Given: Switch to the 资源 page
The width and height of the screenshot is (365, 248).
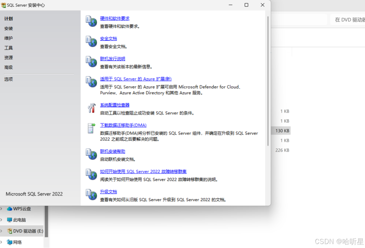Looking at the screenshot, I should click(8, 58).
